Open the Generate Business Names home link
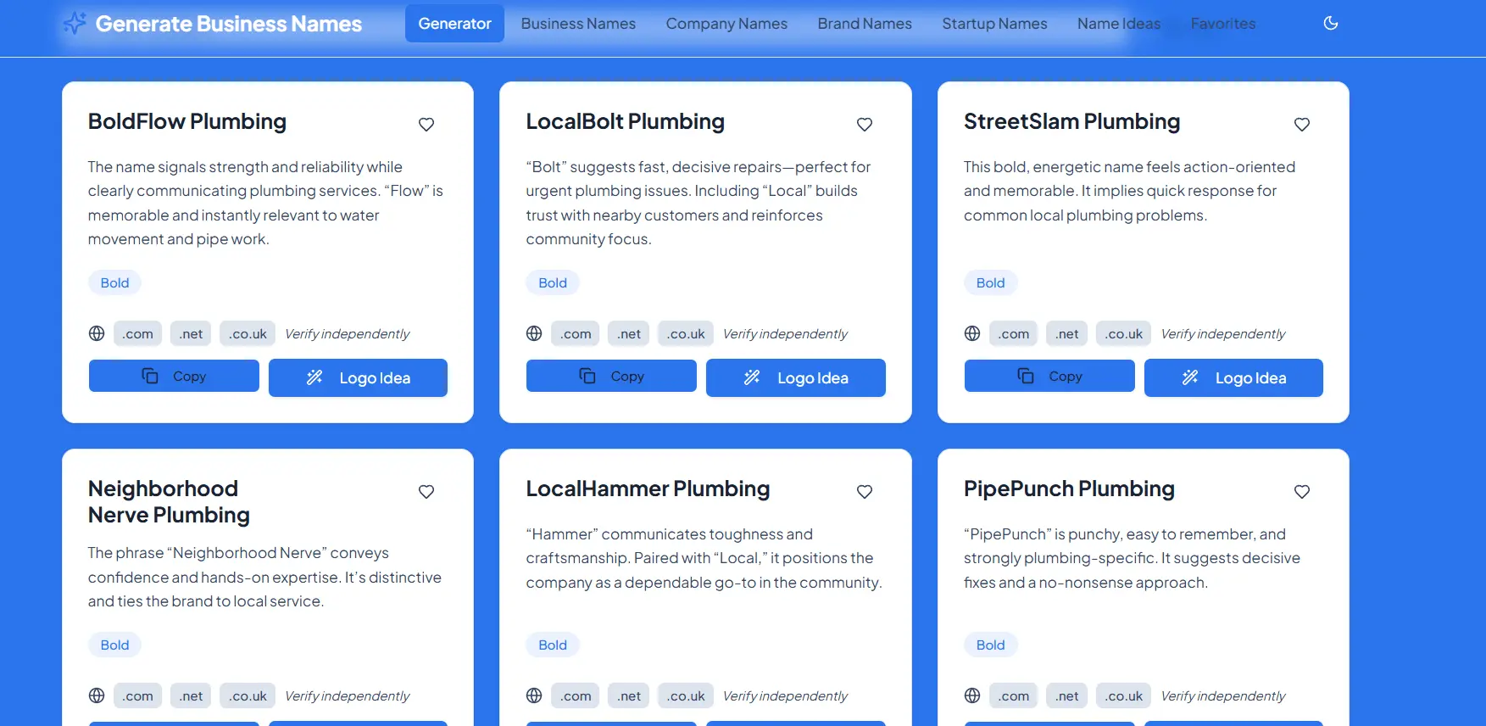The width and height of the screenshot is (1486, 726). (213, 24)
